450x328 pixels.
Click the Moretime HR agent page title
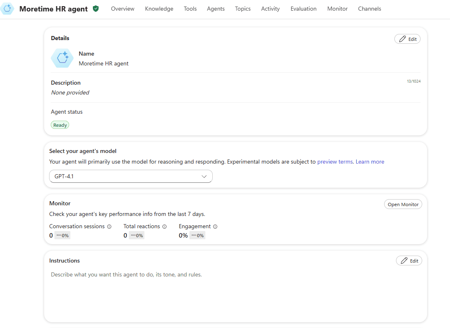[53, 9]
